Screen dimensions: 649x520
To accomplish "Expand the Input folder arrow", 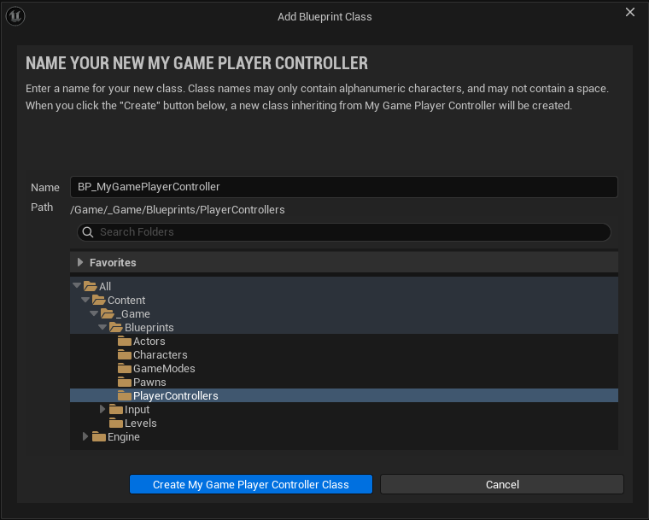I will 102,410.
